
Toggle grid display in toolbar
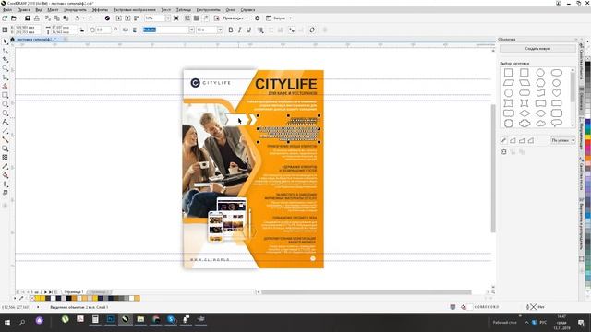point(197,18)
